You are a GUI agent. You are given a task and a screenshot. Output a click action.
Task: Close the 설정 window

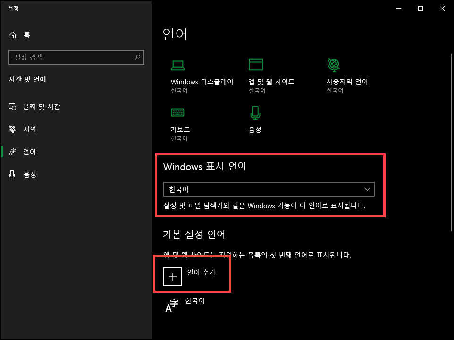tap(442, 8)
